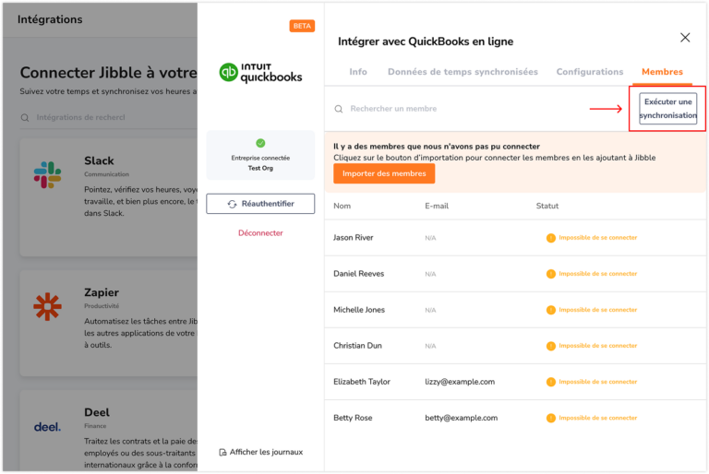Screen dimensions: 709x474
Task: Click Betty Rose's orange status icon
Action: point(551,418)
